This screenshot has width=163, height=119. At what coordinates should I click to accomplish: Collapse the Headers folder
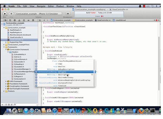8,52
